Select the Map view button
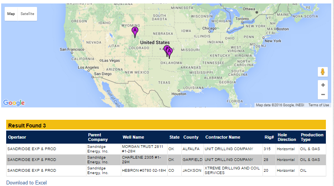 [x=11, y=14]
